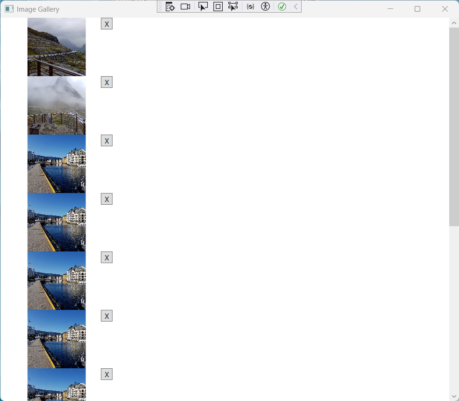Open the Image Gallery system menu icon
The height and width of the screenshot is (401, 459).
(x=9, y=9)
